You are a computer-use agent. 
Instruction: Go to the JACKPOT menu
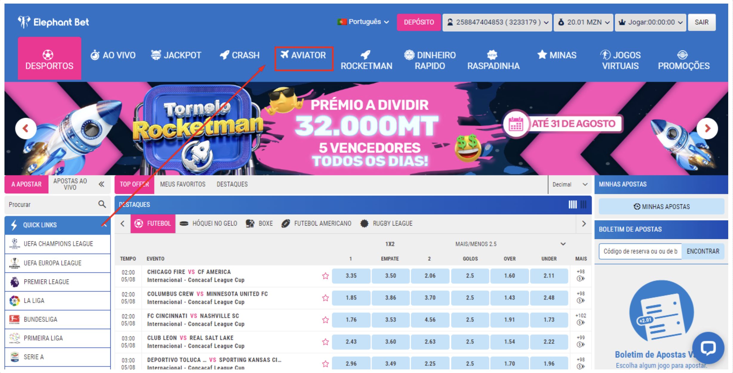pyautogui.click(x=176, y=55)
